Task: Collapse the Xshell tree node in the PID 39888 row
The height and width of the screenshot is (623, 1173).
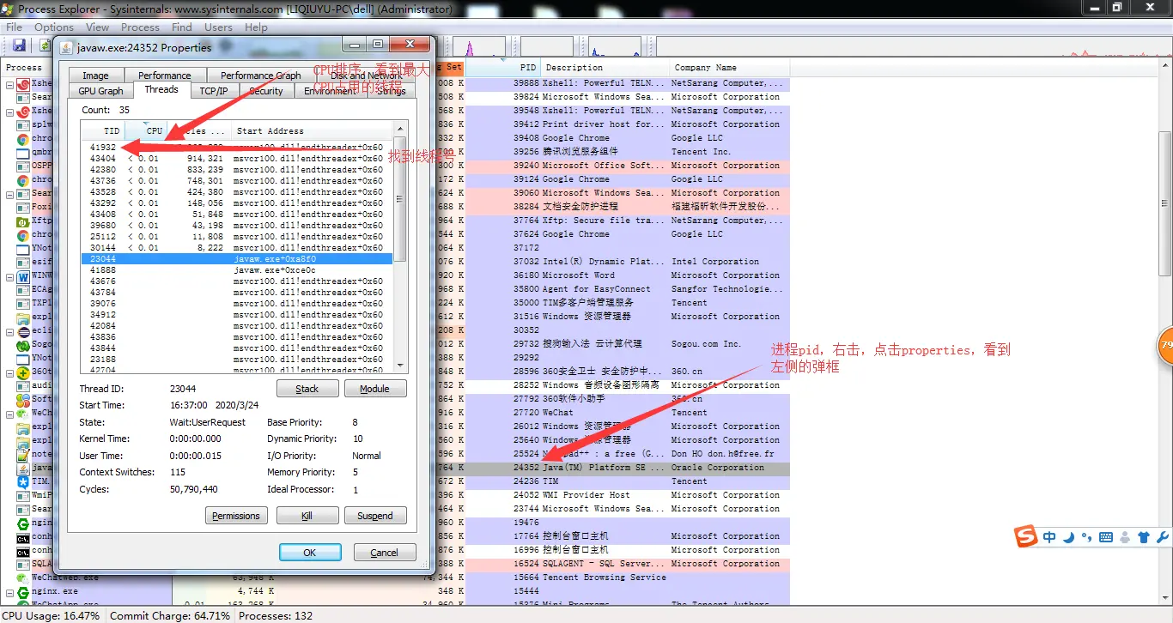Action: (x=9, y=83)
